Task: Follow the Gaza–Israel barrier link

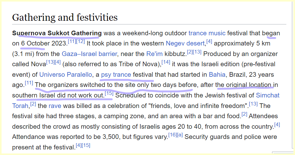Action: click(89, 54)
